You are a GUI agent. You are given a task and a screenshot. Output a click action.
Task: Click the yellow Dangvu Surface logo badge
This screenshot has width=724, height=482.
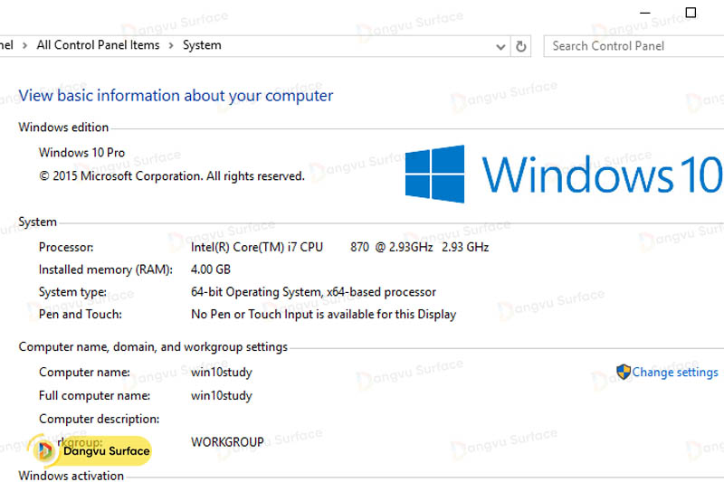90,450
